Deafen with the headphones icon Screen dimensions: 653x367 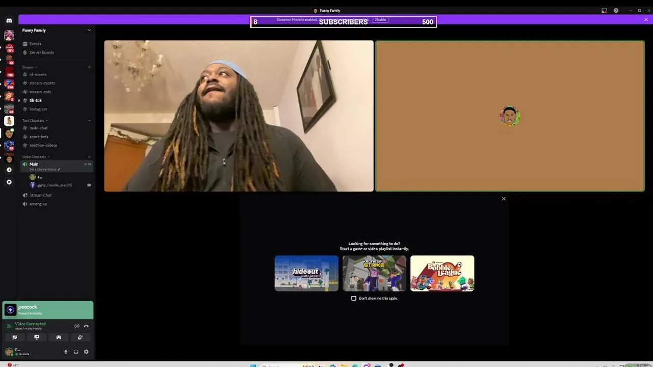76,352
